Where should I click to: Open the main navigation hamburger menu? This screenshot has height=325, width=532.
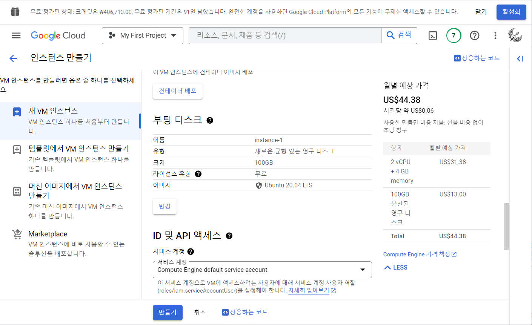(x=16, y=35)
